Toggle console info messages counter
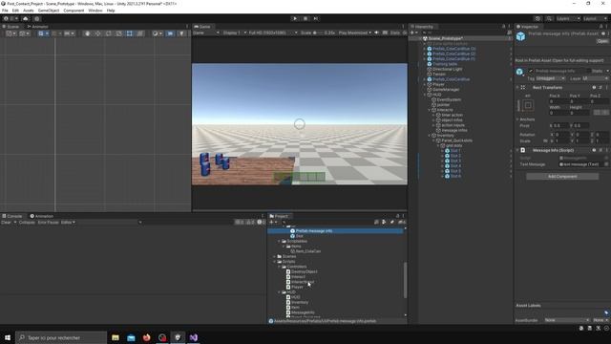 point(240,223)
